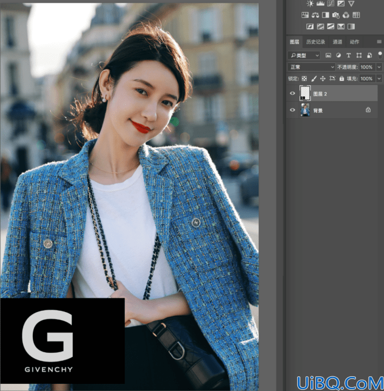Add a Gradient Map adjustment
The height and width of the screenshot is (391, 384).
[351, 26]
